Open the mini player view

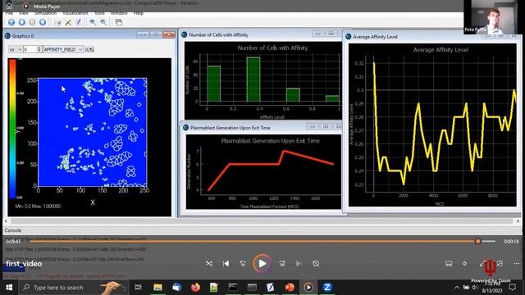[x=500, y=264]
